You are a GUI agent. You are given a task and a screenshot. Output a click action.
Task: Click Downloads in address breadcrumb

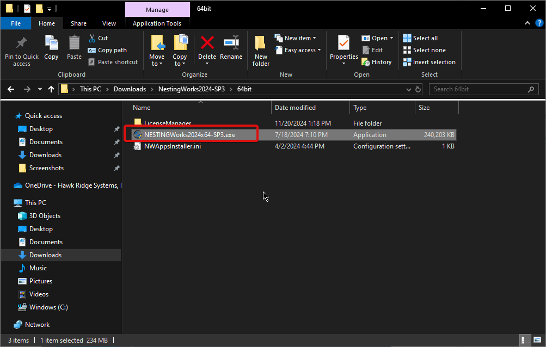pos(130,89)
